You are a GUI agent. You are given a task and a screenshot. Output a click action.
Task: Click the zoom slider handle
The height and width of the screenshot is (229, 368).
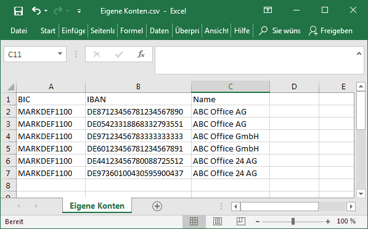pyautogui.click(x=293, y=221)
